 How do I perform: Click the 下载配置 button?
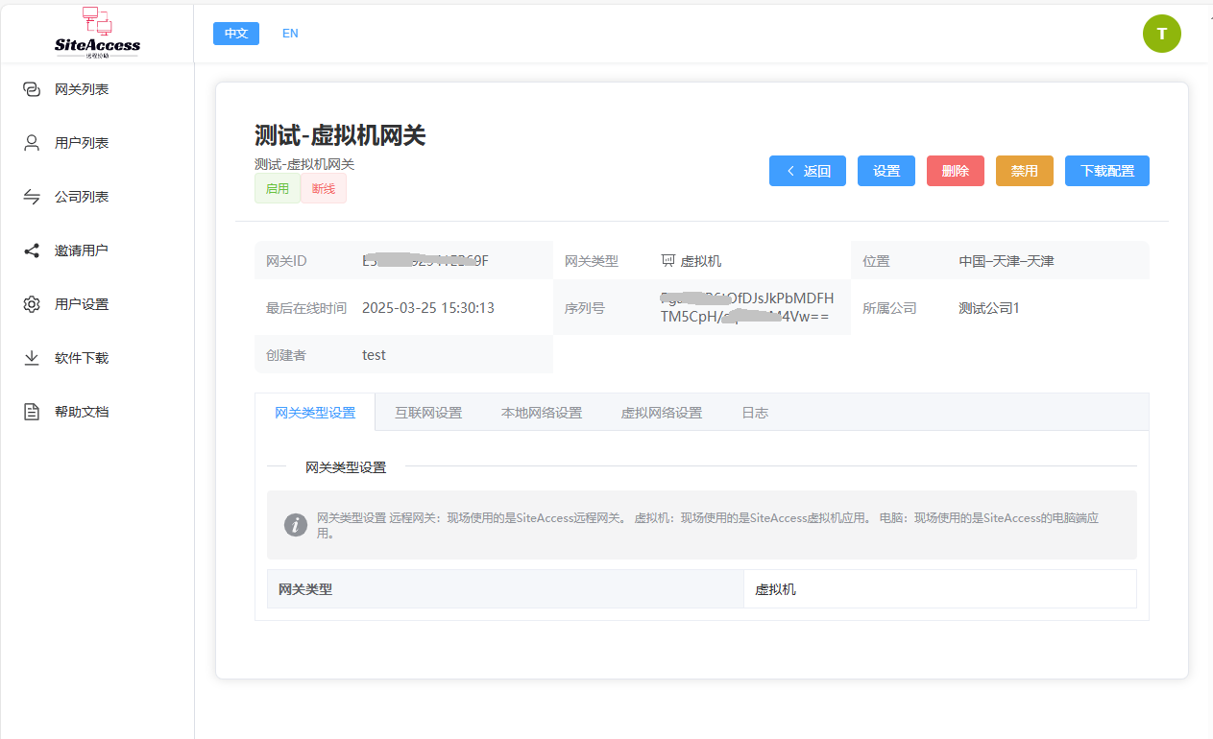point(1106,171)
